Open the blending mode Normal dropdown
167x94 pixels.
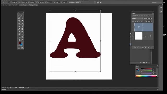point(138,19)
